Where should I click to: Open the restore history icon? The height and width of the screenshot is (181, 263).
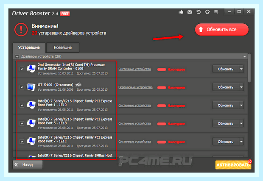199,12
